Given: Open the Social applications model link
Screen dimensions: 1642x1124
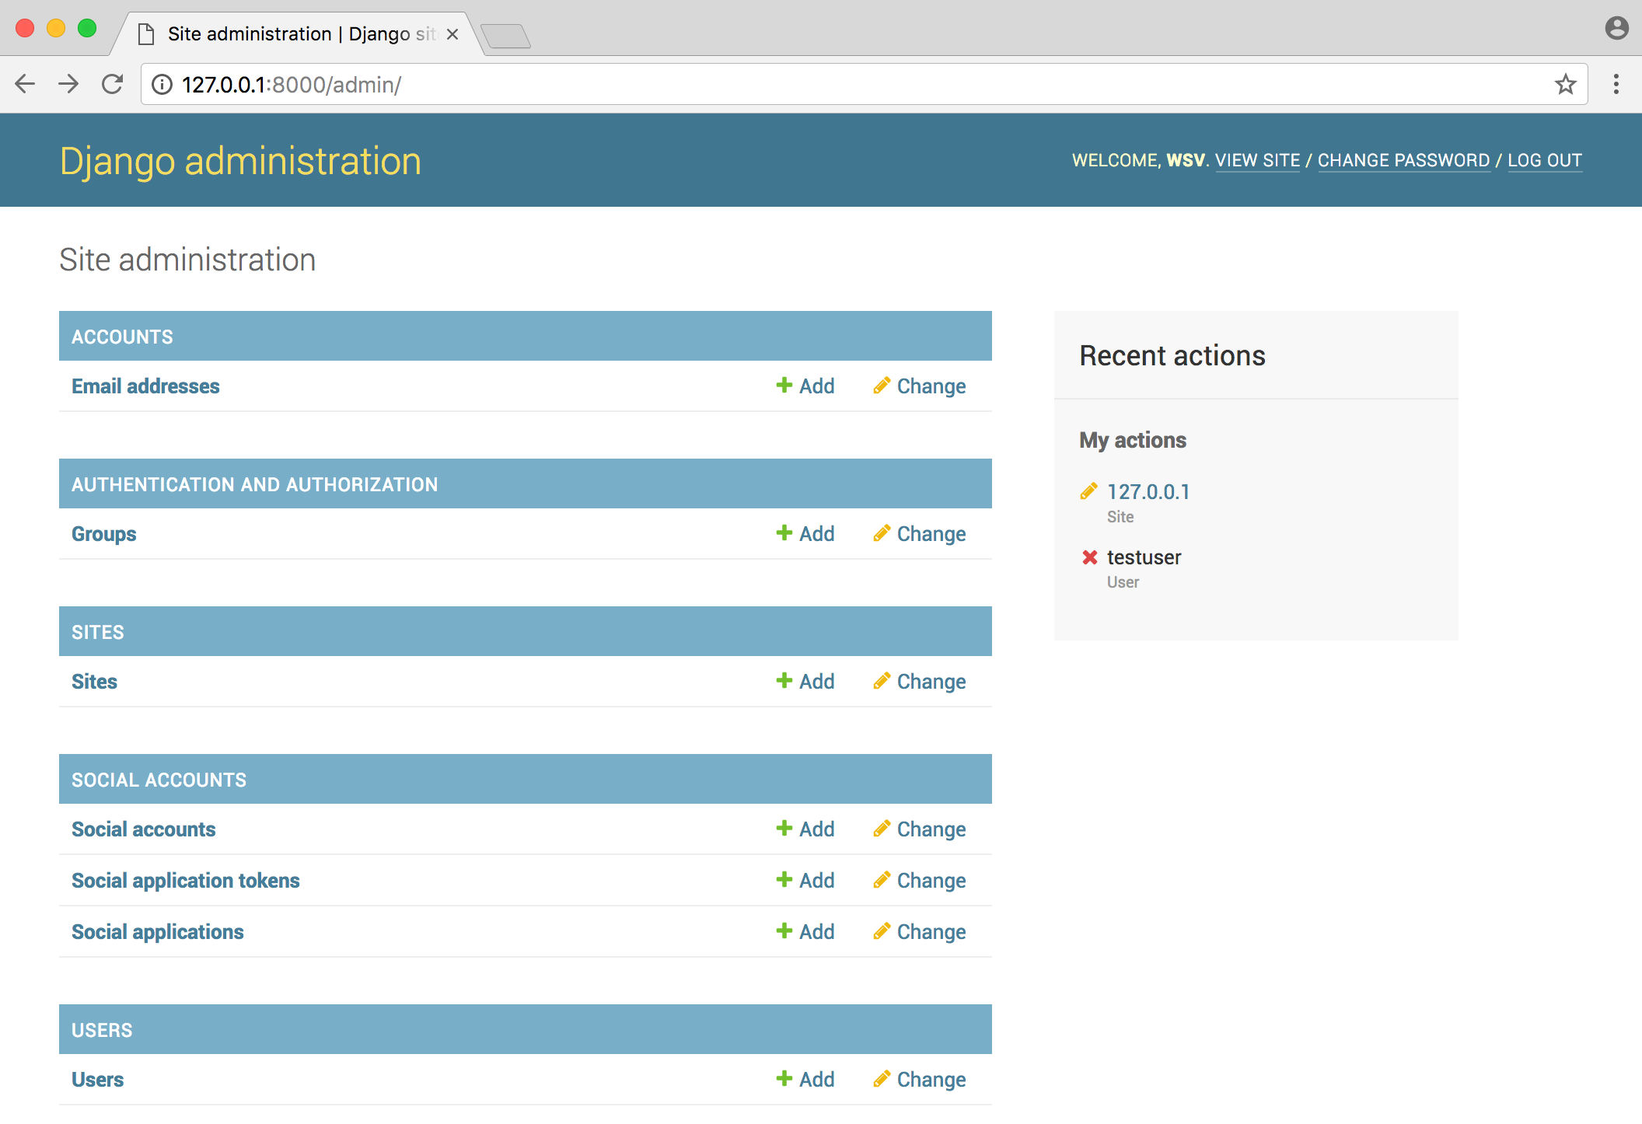Looking at the screenshot, I should [157, 932].
